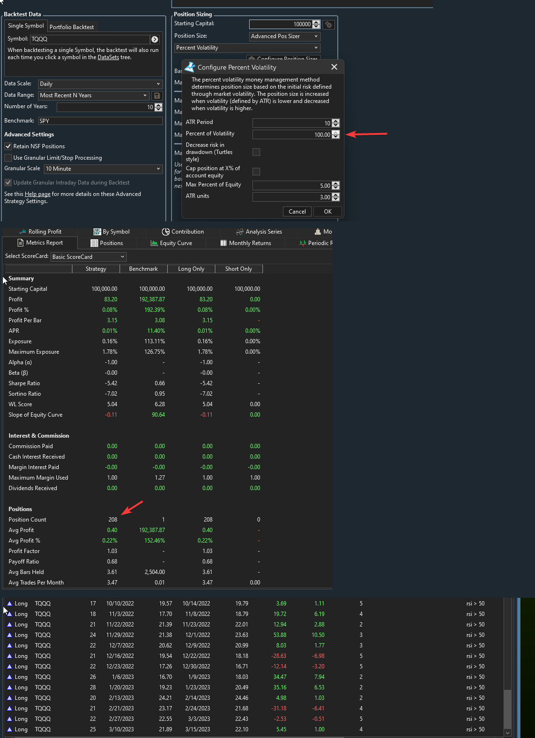535x738 pixels.
Task: Open the Contribution tab
Action: pos(182,232)
